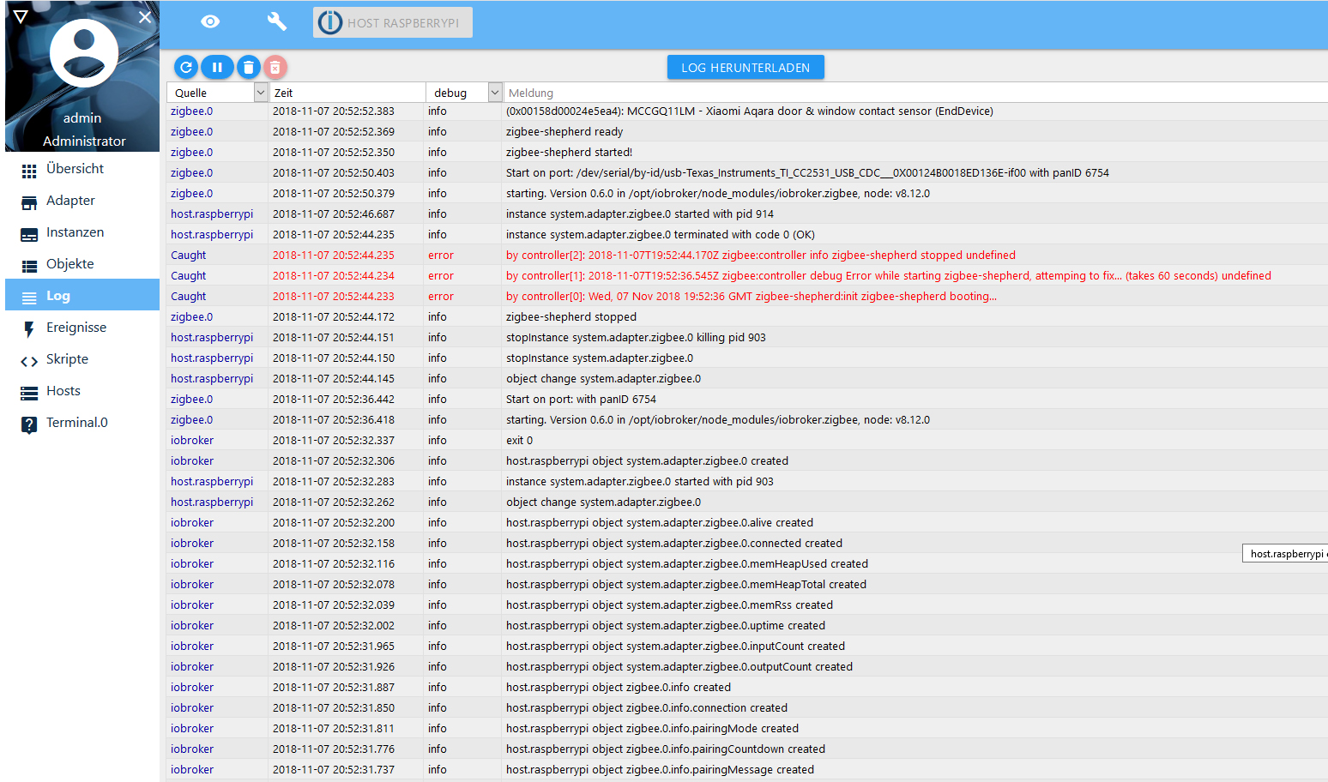Click message 'zigbee.0.connected created'
Image resolution: width=1328 pixels, height=782 pixels.
[x=674, y=543]
